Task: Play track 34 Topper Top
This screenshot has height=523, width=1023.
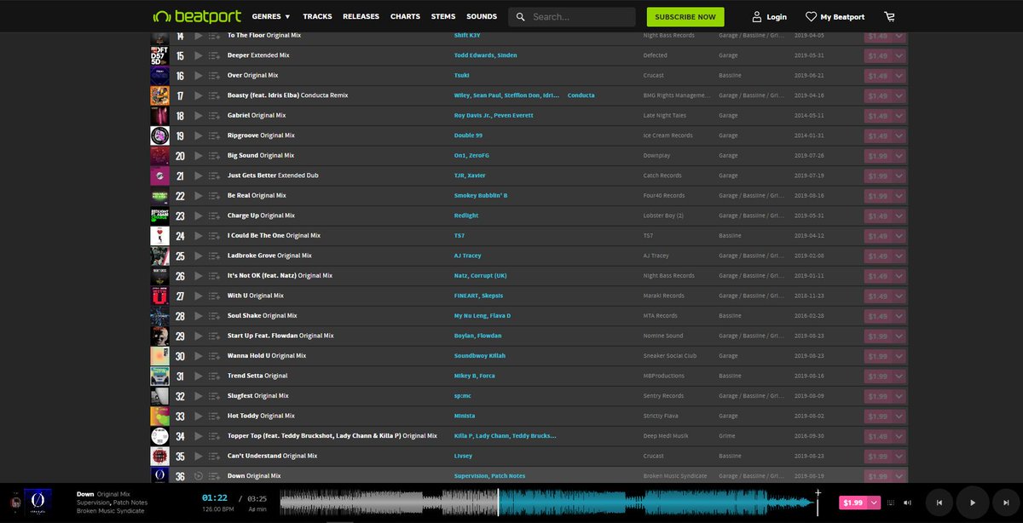Action: (x=198, y=436)
